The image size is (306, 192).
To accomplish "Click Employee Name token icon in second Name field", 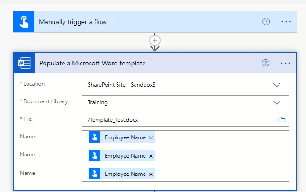I will click(x=94, y=156).
